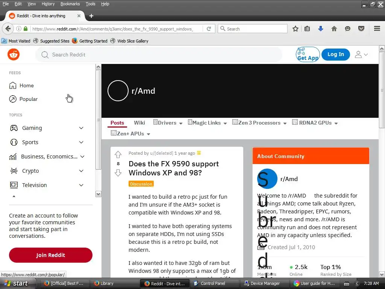Click the post award icon next to timestamp
The height and width of the screenshot is (289, 385).
[x=199, y=153]
